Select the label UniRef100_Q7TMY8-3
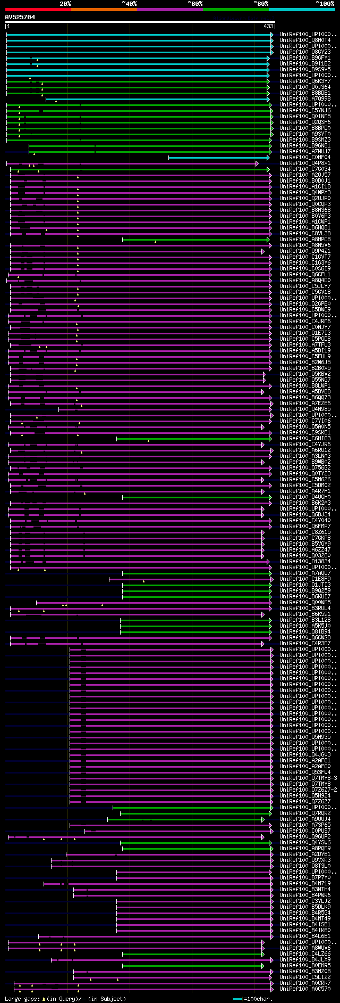 [x=308, y=778]
